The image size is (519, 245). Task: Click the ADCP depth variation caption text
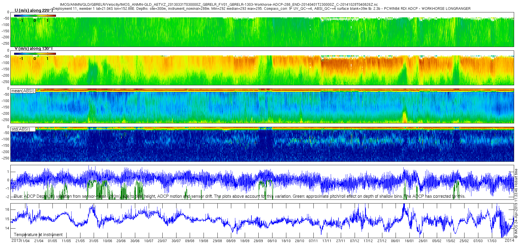[x=240, y=196]
